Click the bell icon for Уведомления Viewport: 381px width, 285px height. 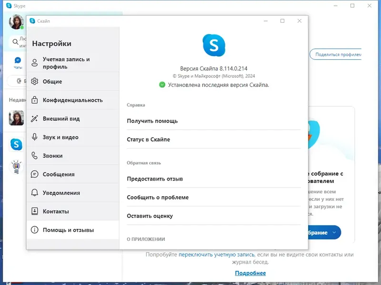(x=34, y=193)
